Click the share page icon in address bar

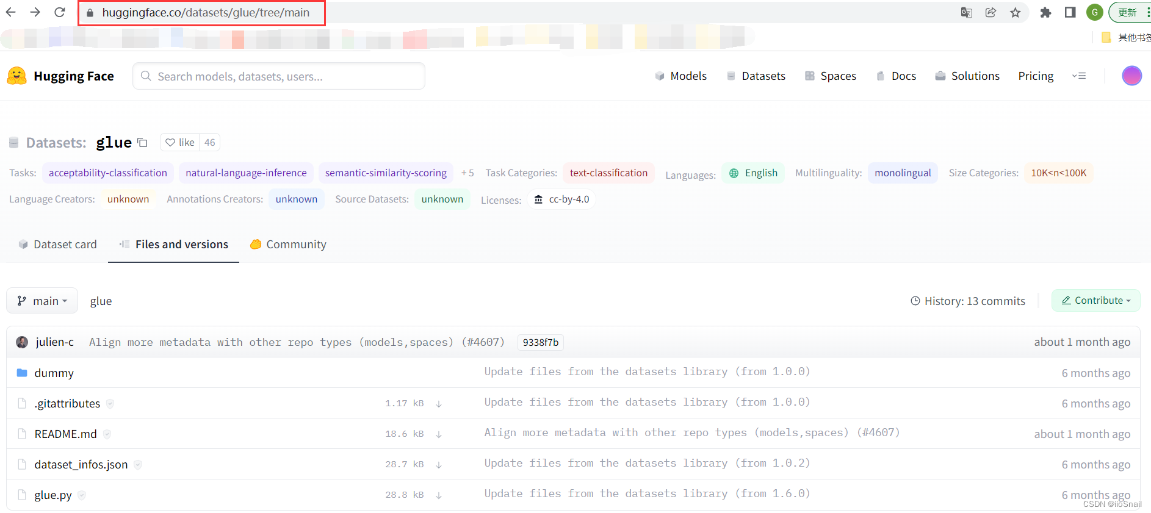pos(990,12)
